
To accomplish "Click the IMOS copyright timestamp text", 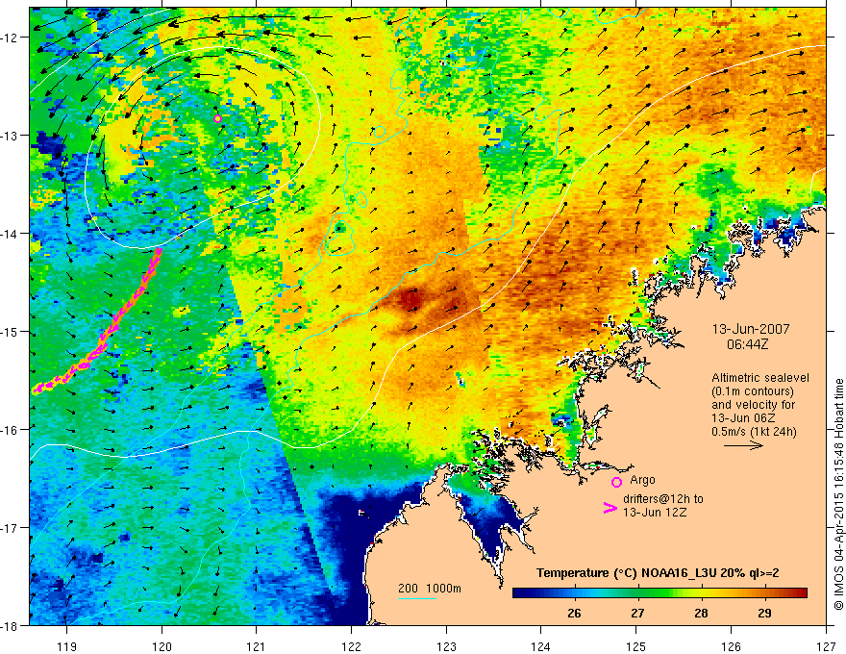I will tap(838, 494).
